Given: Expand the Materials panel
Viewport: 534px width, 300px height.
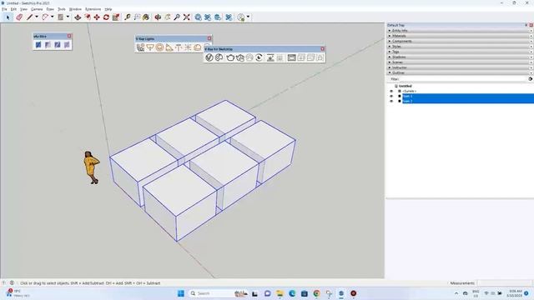Looking at the screenshot, I should (x=390, y=36).
